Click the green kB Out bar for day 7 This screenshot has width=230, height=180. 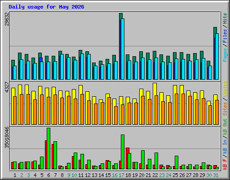55,155
